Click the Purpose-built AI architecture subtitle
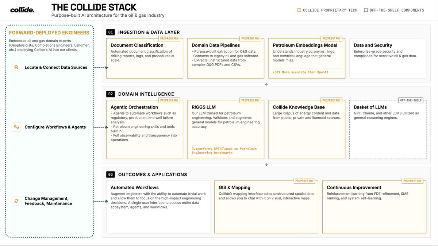Viewport: 438px width, 246px height. 108,15
